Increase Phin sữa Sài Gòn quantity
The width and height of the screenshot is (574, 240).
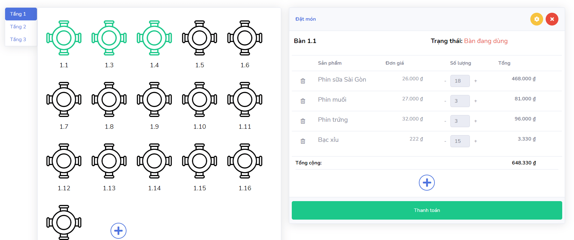coord(476,81)
